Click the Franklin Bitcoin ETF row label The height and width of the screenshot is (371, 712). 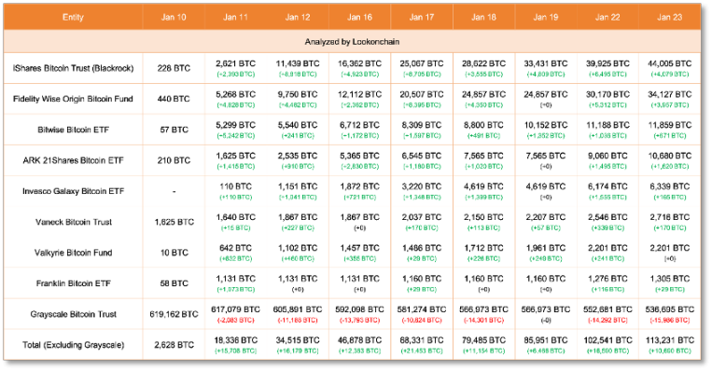click(x=73, y=283)
